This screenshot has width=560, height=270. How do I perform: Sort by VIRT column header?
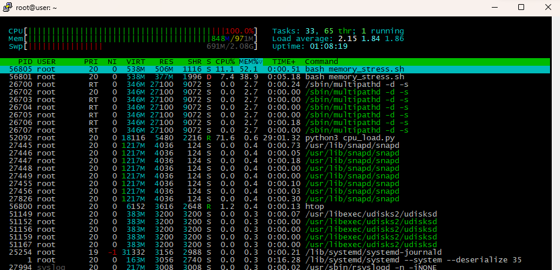(x=136, y=62)
